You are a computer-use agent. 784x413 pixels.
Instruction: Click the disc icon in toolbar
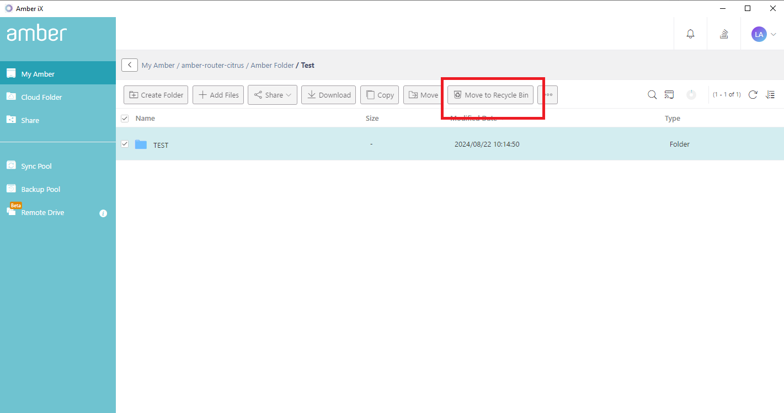tap(691, 95)
